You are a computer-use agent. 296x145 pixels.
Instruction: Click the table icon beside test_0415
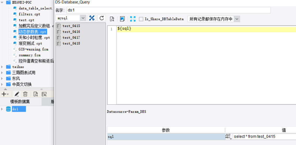[x=59, y=26]
